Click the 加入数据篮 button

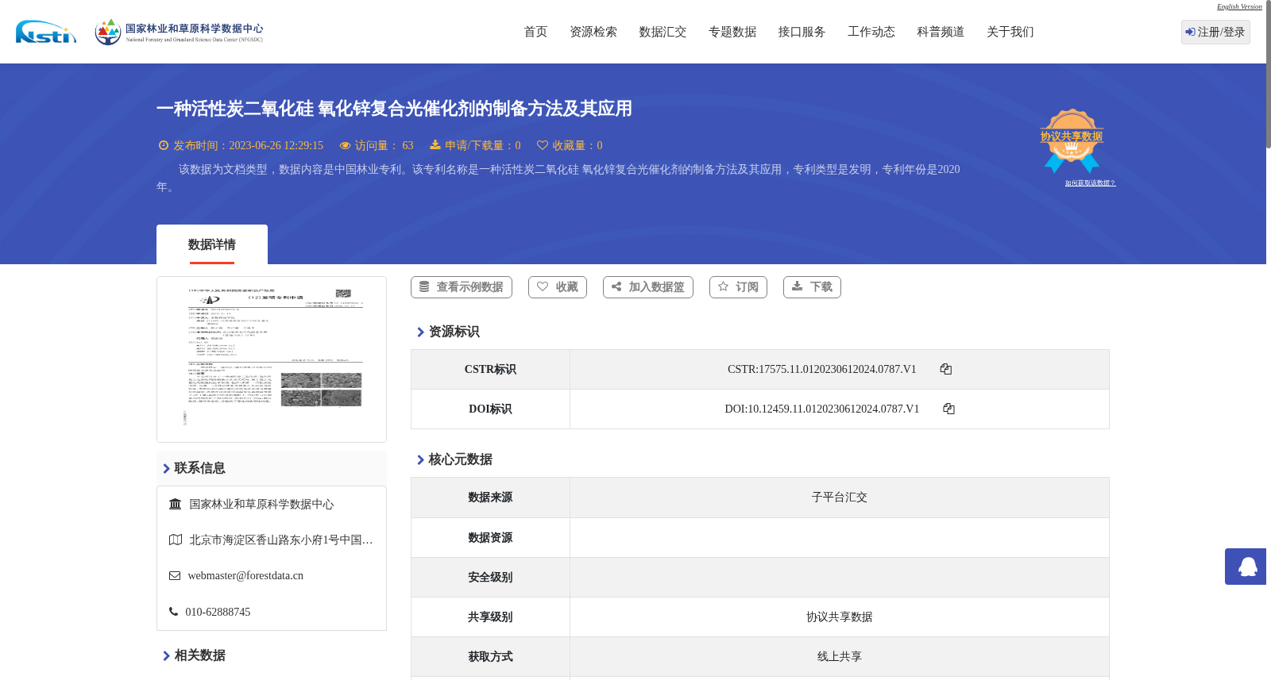[x=648, y=287]
